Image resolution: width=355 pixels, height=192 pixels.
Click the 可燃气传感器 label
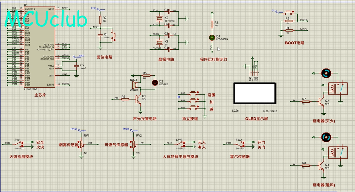(x=116, y=145)
